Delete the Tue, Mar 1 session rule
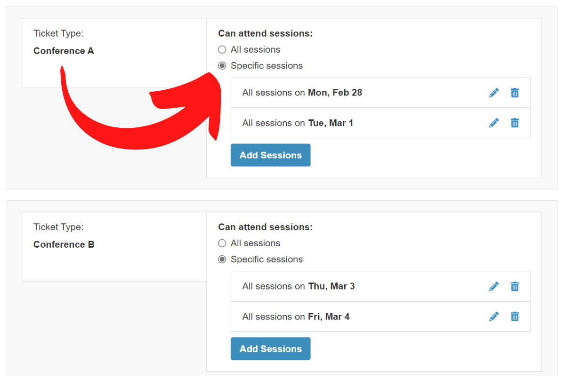This screenshot has width=565, height=376. (515, 123)
